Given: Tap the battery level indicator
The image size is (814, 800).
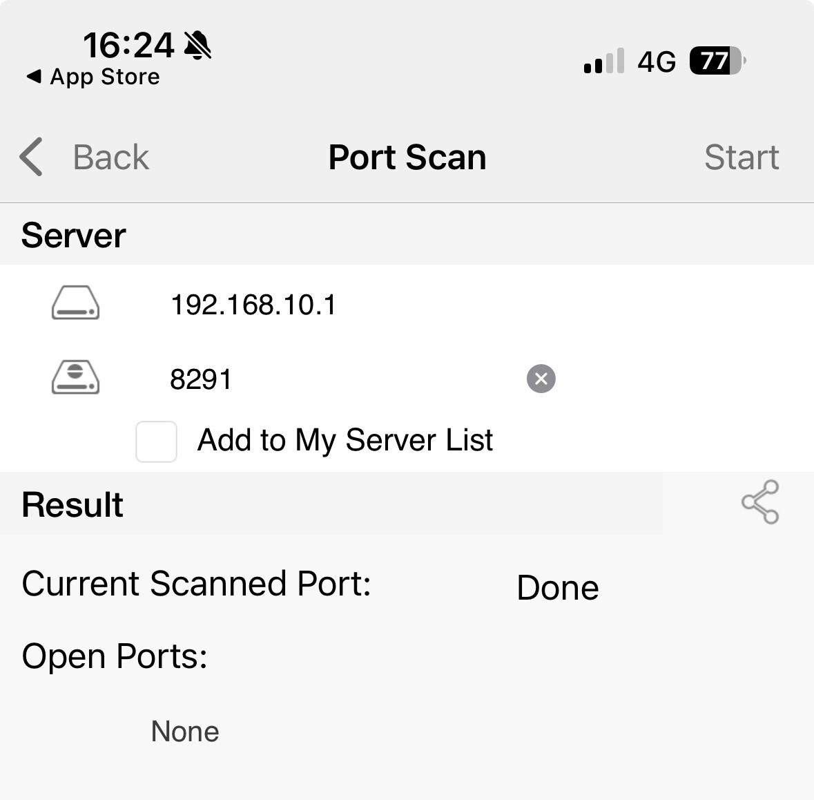Looking at the screenshot, I should click(717, 61).
